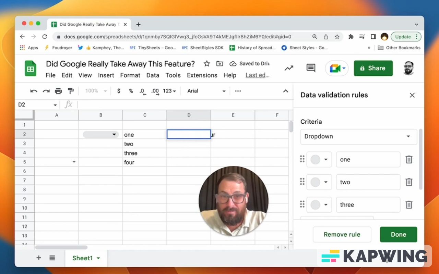Click the undo icon in toolbar
Screen dimensions: 439x274
pyautogui.click(x=34, y=91)
